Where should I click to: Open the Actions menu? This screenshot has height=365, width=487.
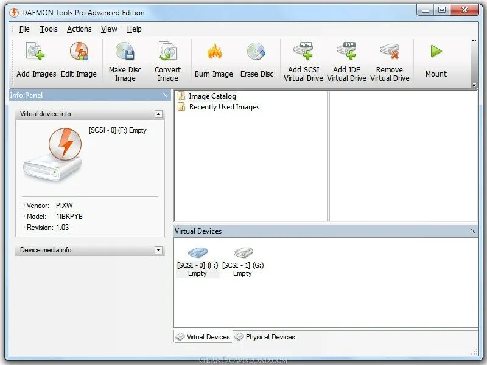click(x=79, y=29)
